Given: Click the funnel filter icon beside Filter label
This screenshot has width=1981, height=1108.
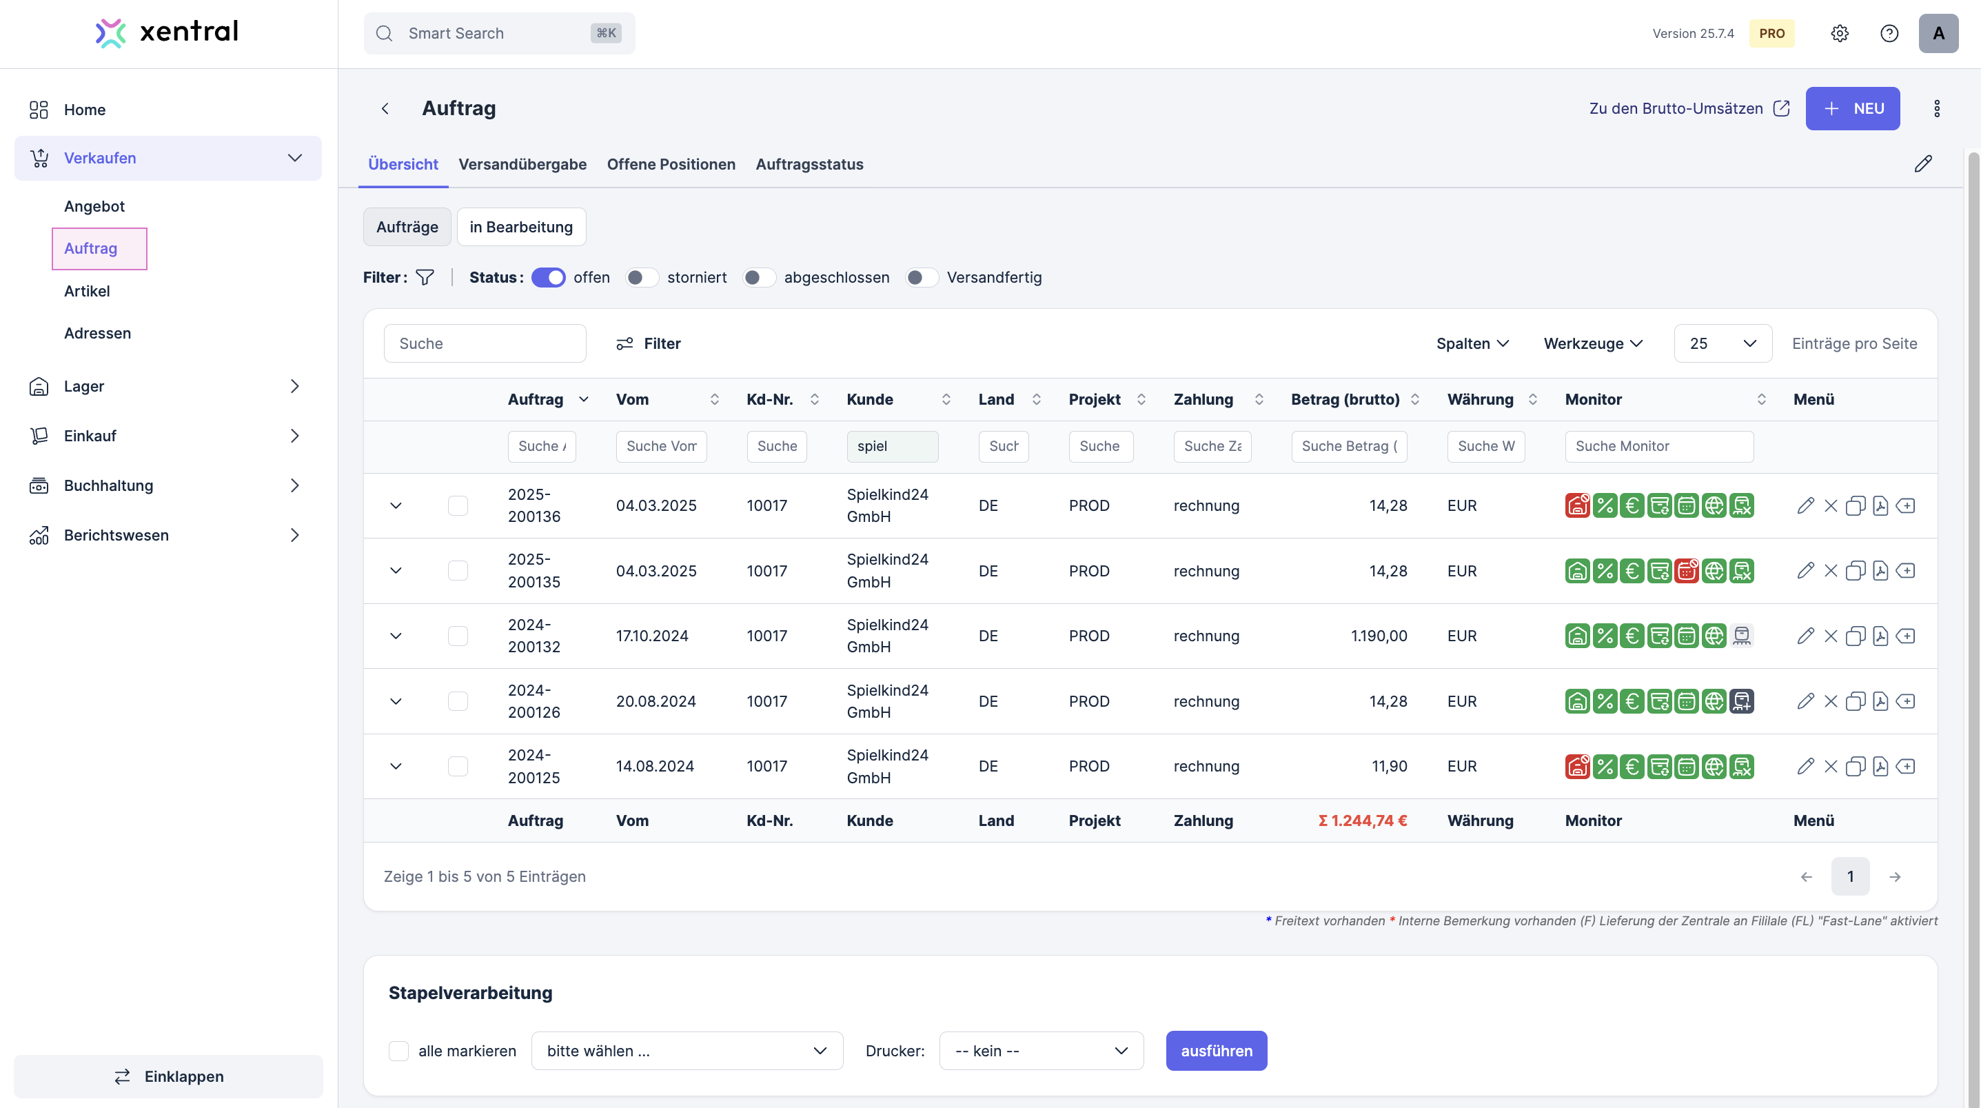Looking at the screenshot, I should 425,277.
